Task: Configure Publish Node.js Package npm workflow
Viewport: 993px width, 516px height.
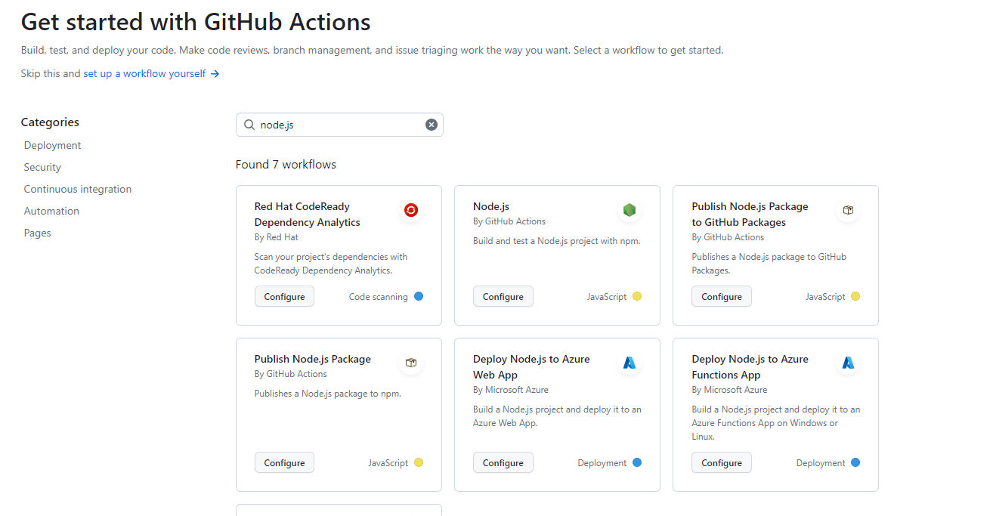Action: pos(284,462)
